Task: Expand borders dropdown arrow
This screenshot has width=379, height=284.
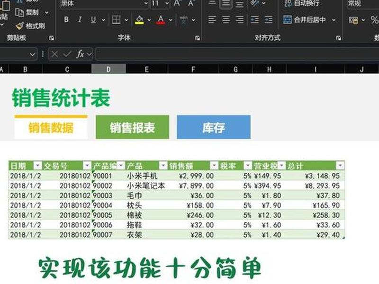Action: tap(126, 20)
